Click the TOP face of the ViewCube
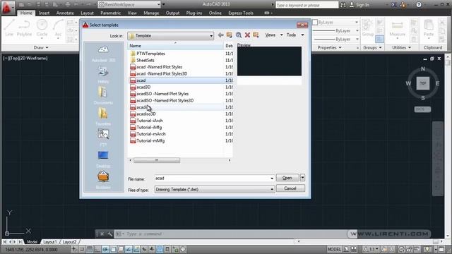Image resolution: width=452 pixels, height=254 pixels. click(x=422, y=83)
